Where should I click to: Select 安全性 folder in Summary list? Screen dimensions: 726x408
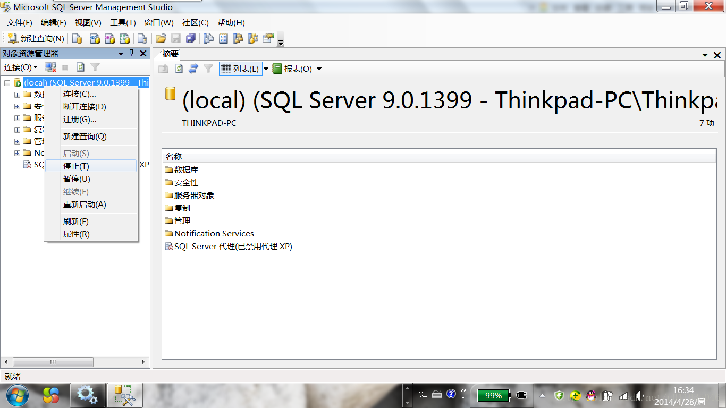(x=182, y=183)
